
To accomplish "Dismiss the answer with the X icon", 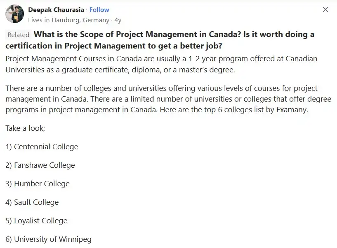I will pyautogui.click(x=325, y=9).
